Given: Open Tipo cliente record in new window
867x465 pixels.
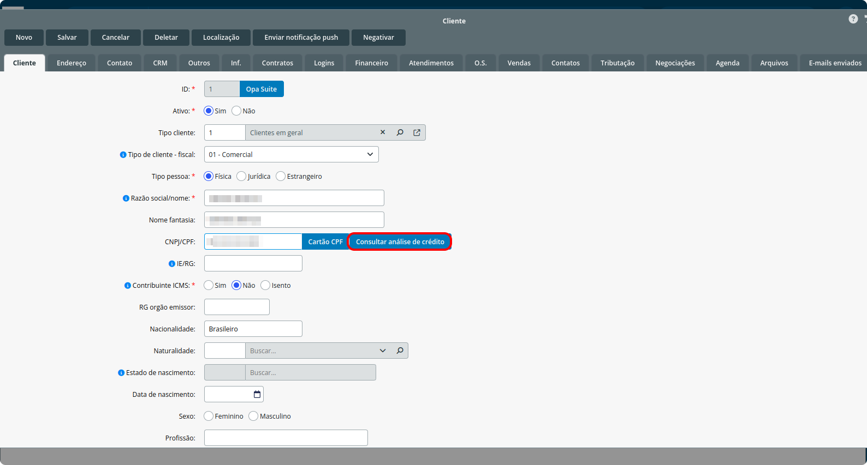Looking at the screenshot, I should pyautogui.click(x=417, y=132).
